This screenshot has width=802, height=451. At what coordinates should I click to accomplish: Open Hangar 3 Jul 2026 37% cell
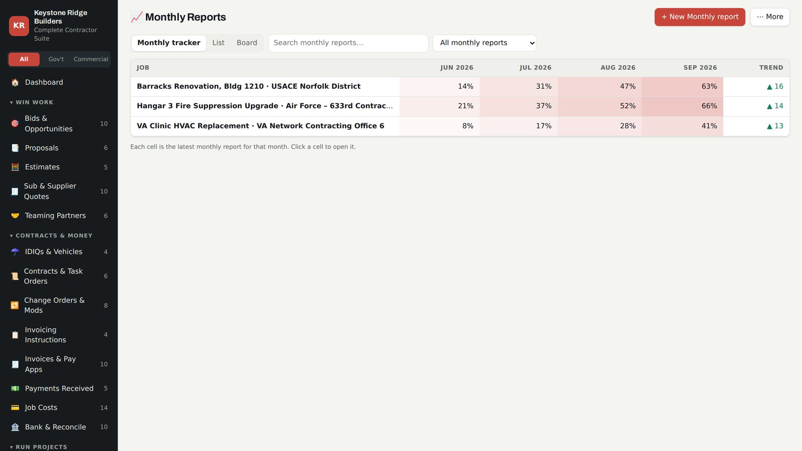(519, 106)
